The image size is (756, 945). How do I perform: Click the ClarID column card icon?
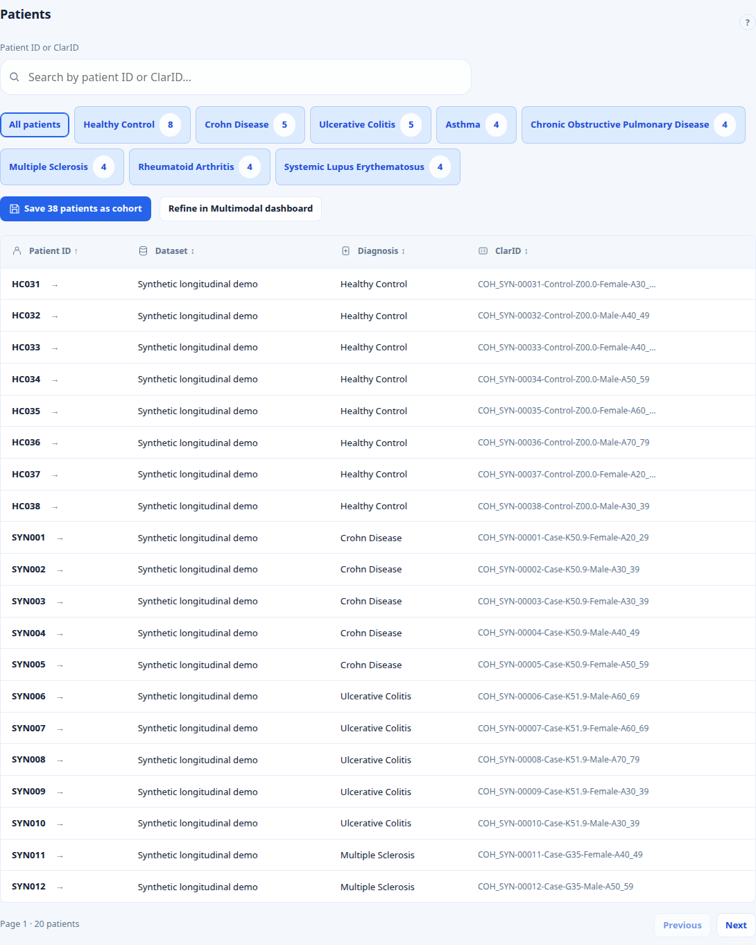[483, 251]
